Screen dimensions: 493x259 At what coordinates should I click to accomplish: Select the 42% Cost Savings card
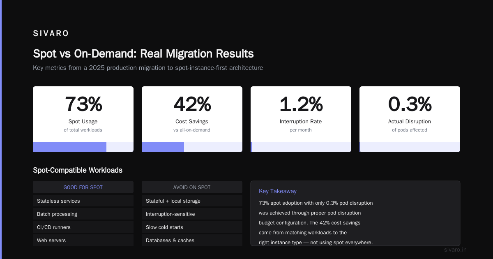192,119
